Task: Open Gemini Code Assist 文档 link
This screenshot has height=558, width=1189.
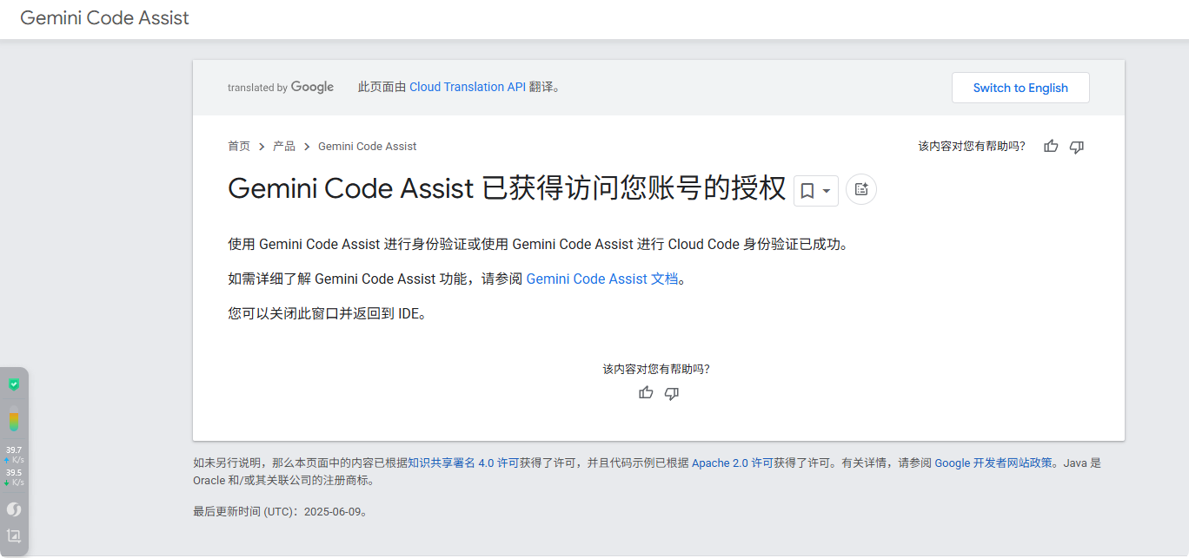Action: (x=602, y=279)
